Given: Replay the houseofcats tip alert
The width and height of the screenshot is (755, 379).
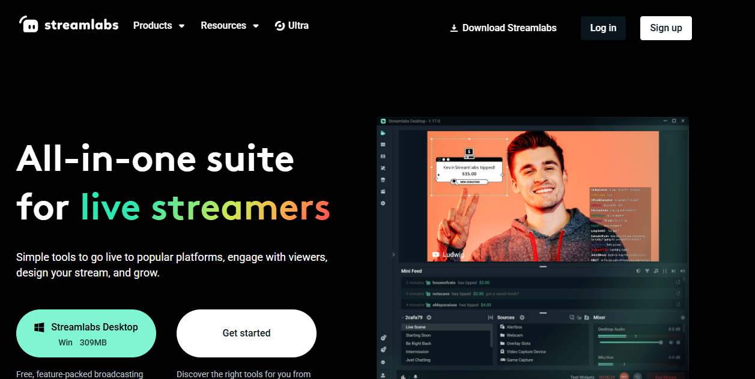Looking at the screenshot, I should (679, 282).
